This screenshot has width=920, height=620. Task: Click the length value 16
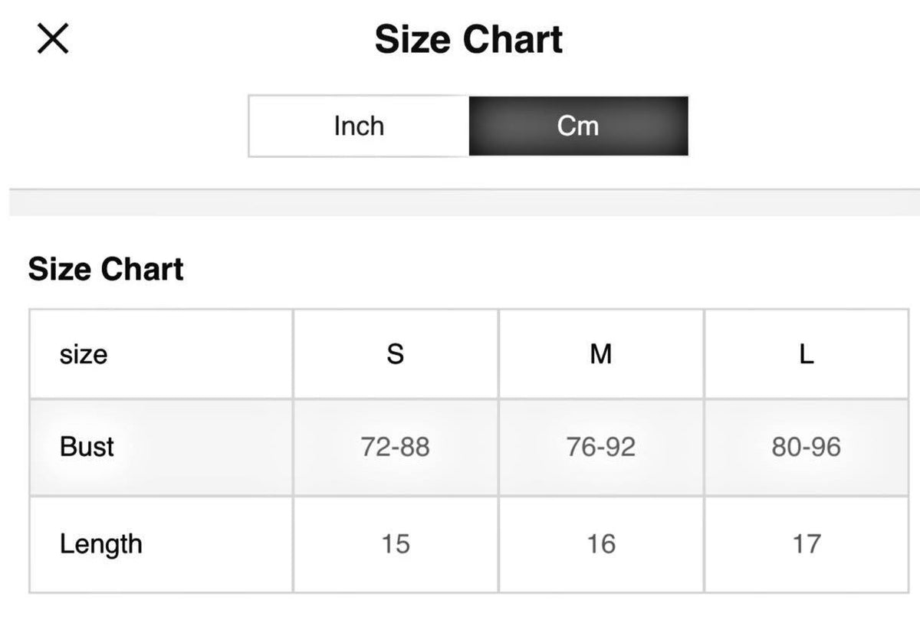(x=601, y=544)
